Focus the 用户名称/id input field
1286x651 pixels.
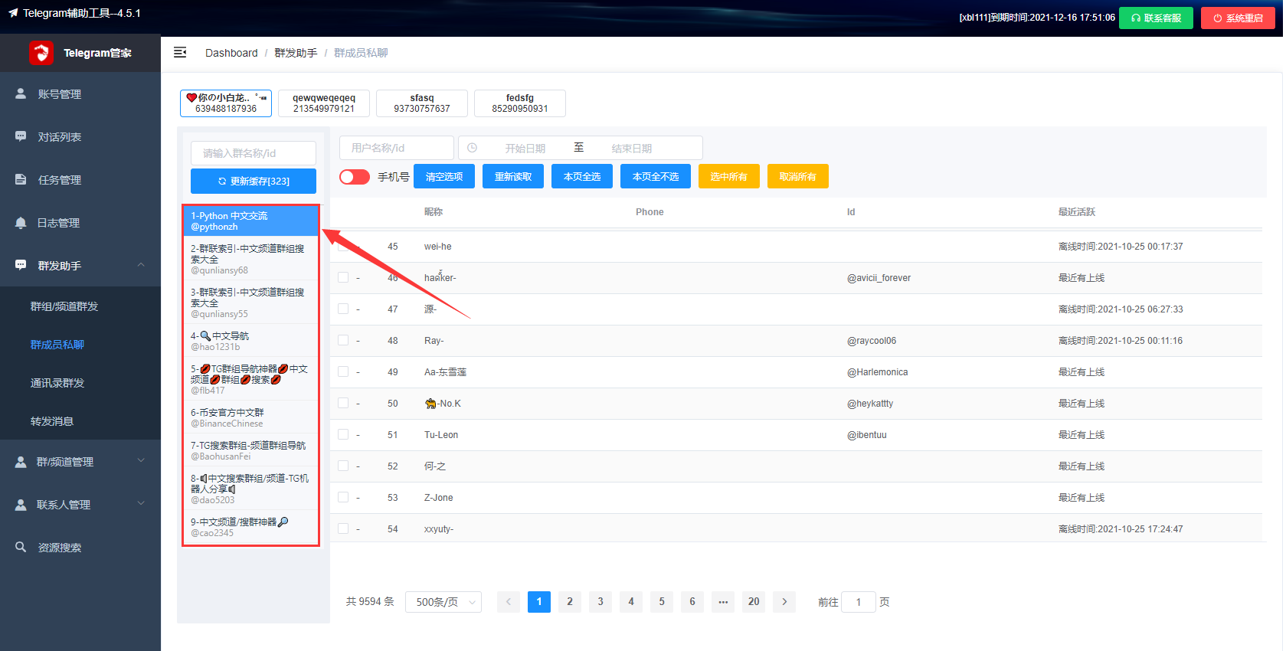pos(397,148)
